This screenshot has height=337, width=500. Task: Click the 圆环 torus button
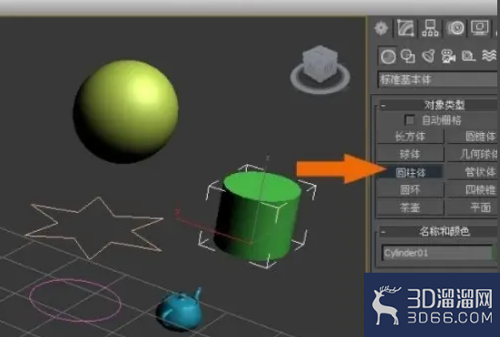click(410, 190)
